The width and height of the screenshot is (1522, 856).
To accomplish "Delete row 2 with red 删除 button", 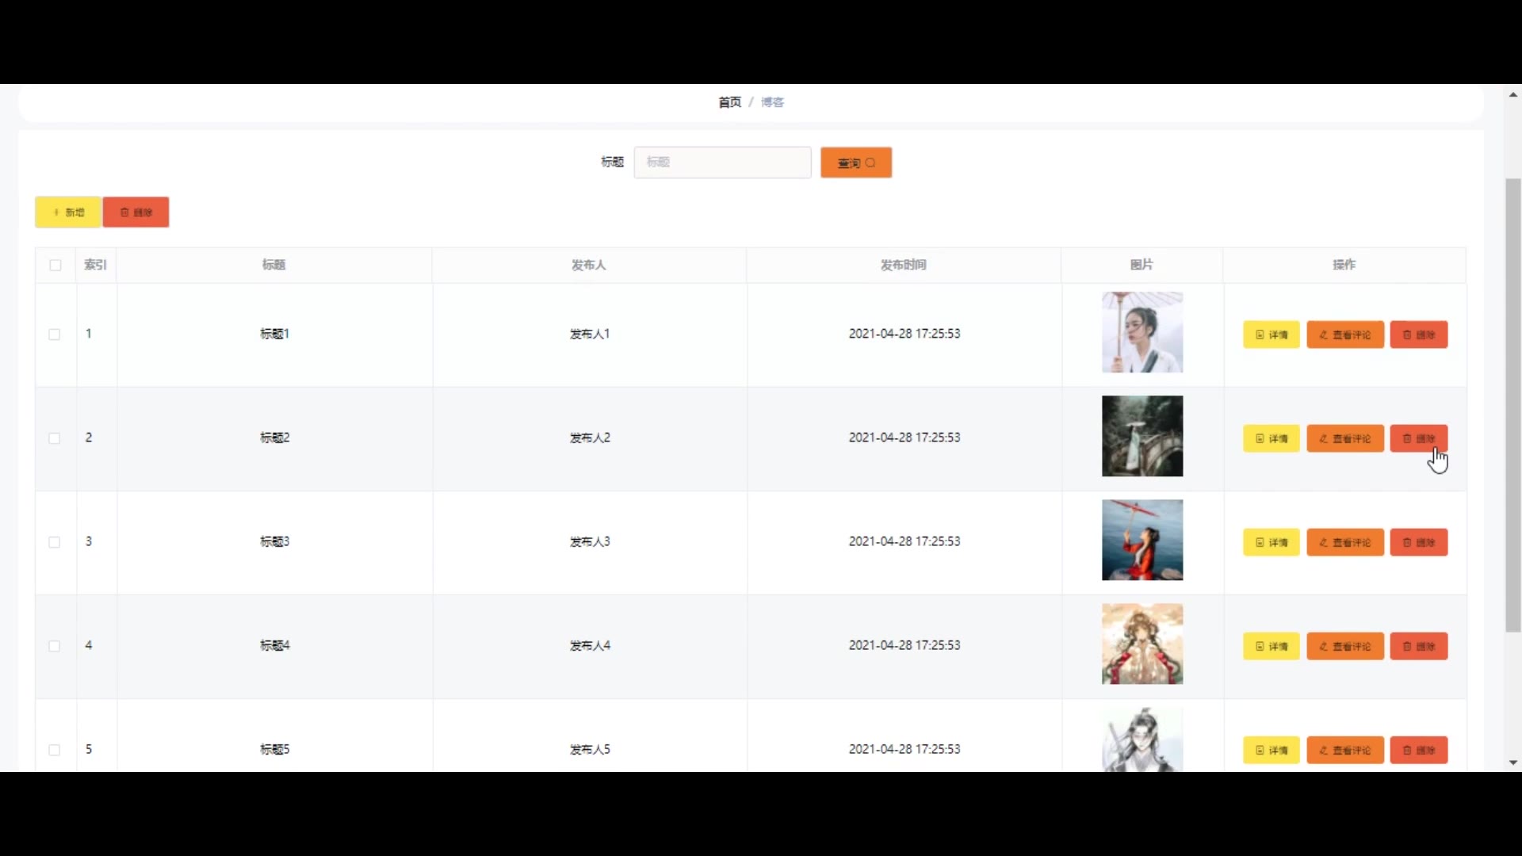I will [x=1418, y=438].
